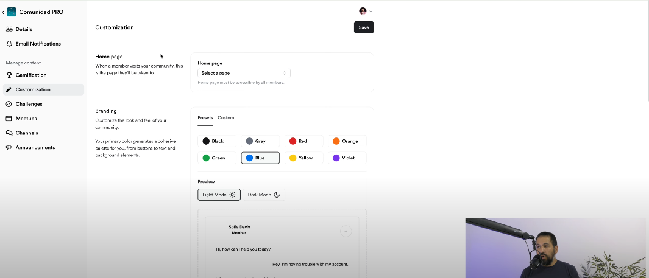Click the Channels chat bubbles icon
The height and width of the screenshot is (278, 649).
click(x=9, y=133)
